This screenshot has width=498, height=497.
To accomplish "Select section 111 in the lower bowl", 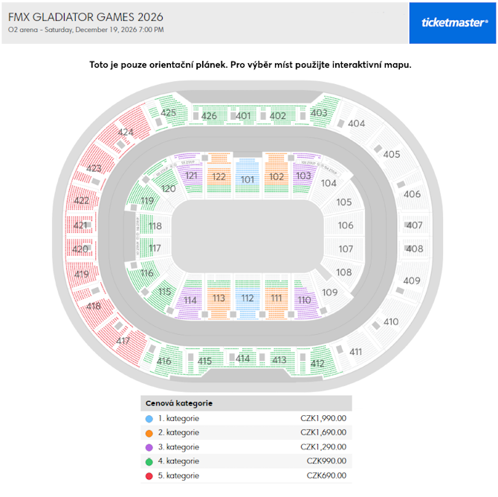I will click(x=277, y=298).
